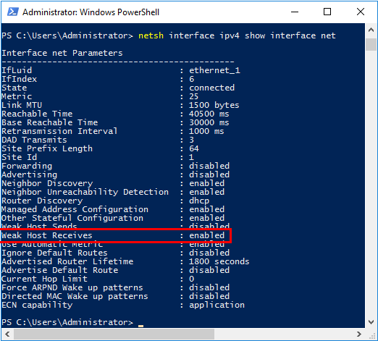Click the 'Link MTU' 1500 bytes value
The width and height of the screenshot is (378, 341).
214,105
